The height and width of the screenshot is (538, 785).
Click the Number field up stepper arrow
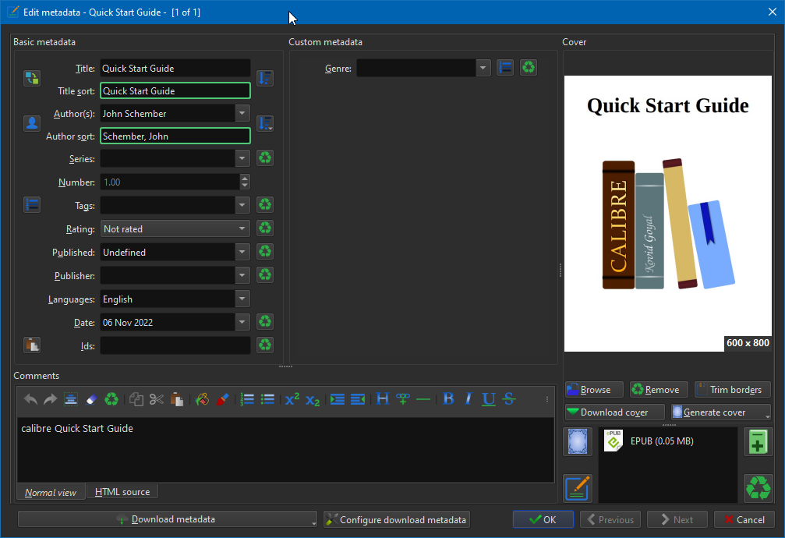coord(245,179)
